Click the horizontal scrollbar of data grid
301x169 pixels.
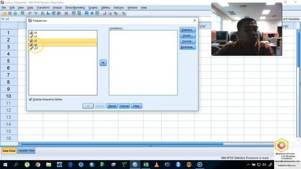(122, 144)
